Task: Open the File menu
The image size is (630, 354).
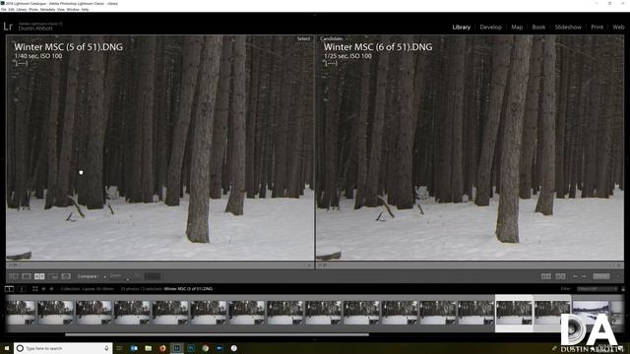Action: 3,9
